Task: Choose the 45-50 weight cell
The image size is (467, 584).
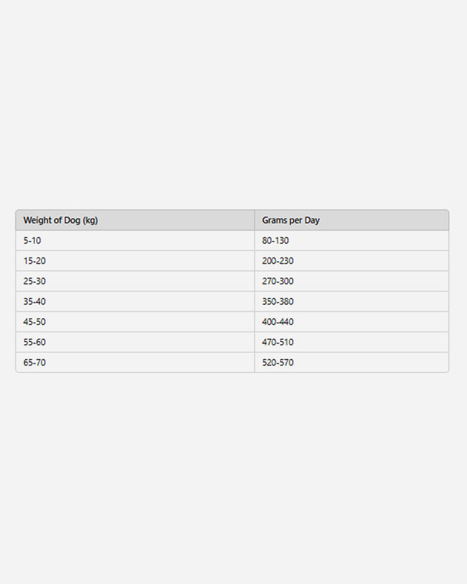Action: click(x=35, y=322)
